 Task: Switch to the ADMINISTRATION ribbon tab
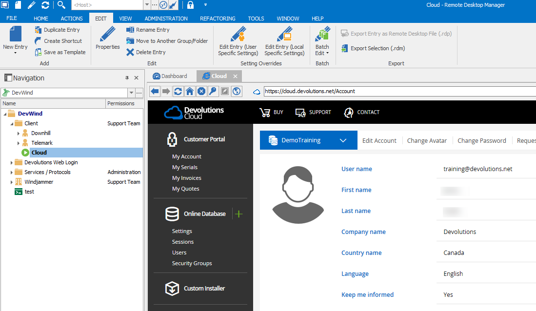[x=166, y=19]
